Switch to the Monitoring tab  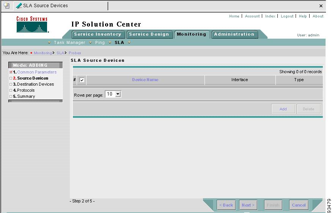click(192, 34)
